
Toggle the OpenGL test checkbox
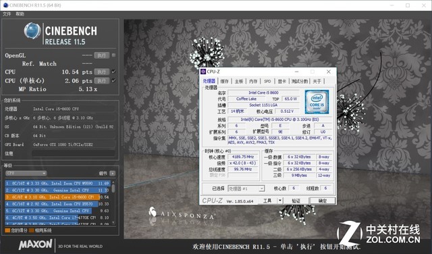point(113,55)
